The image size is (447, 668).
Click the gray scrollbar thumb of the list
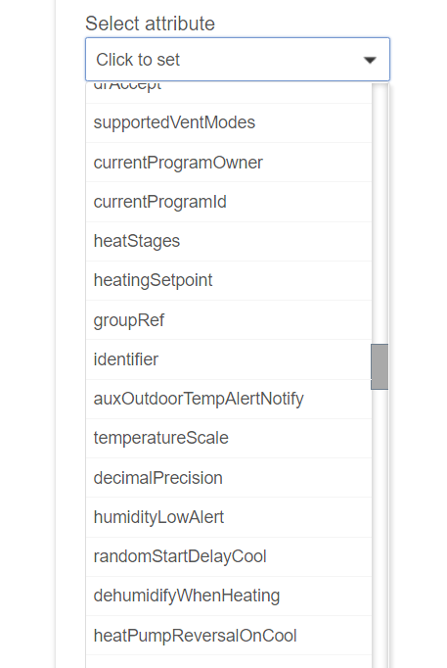(380, 366)
